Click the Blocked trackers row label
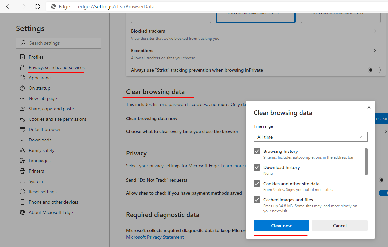 point(148,31)
